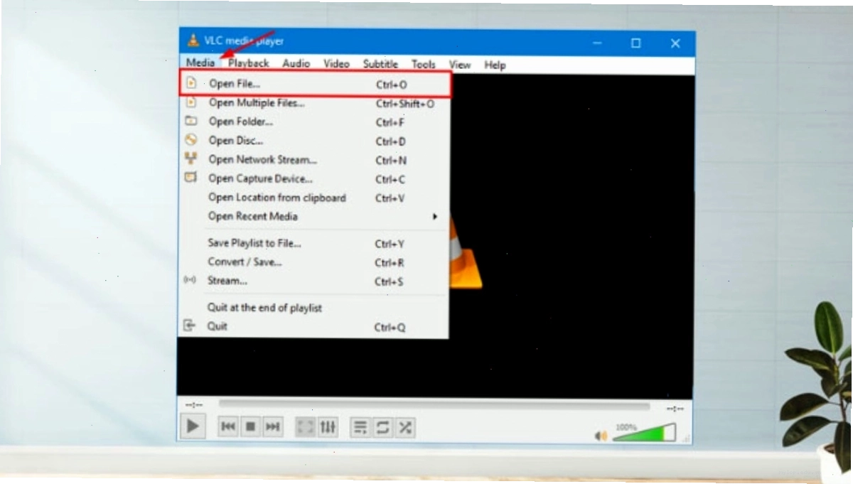
Task: Mute audio with the speaker icon
Action: tap(602, 436)
